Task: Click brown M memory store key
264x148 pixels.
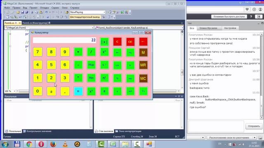Action: point(143,52)
